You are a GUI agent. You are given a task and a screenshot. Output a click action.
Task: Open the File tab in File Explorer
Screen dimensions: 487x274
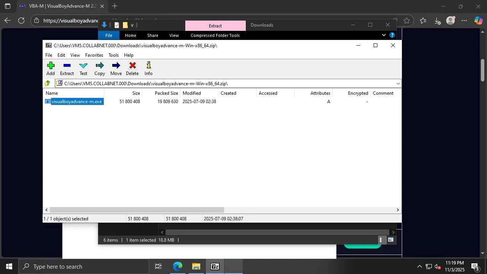point(109,35)
